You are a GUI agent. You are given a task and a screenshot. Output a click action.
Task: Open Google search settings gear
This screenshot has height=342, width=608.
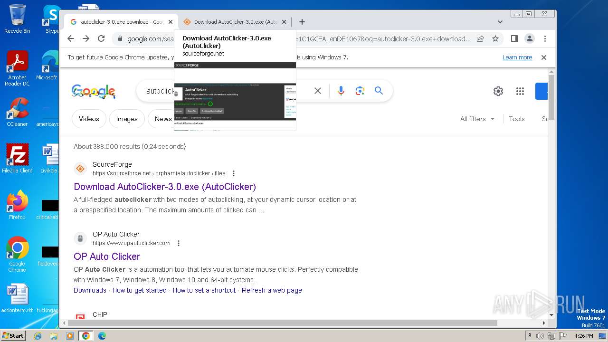coord(498,91)
